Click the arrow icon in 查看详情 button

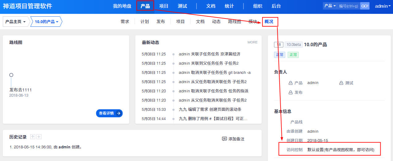119,113
